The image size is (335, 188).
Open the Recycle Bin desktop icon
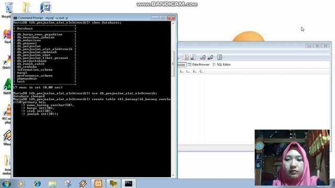tap(9, 8)
